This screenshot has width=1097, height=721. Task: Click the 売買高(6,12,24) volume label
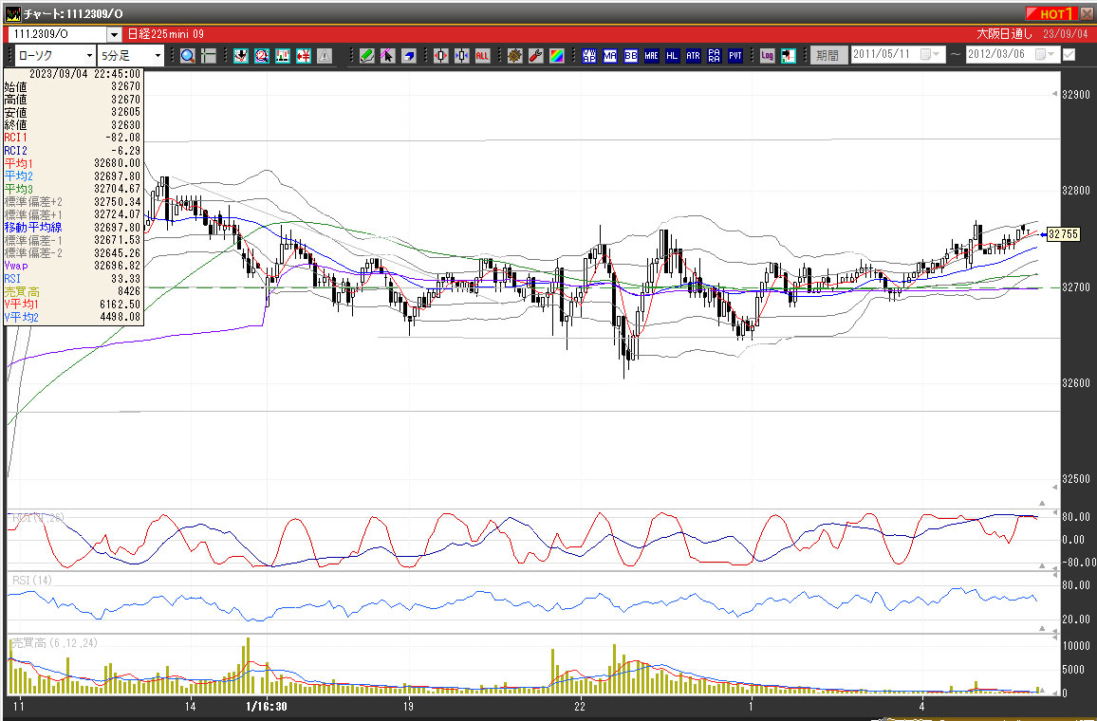(x=55, y=642)
